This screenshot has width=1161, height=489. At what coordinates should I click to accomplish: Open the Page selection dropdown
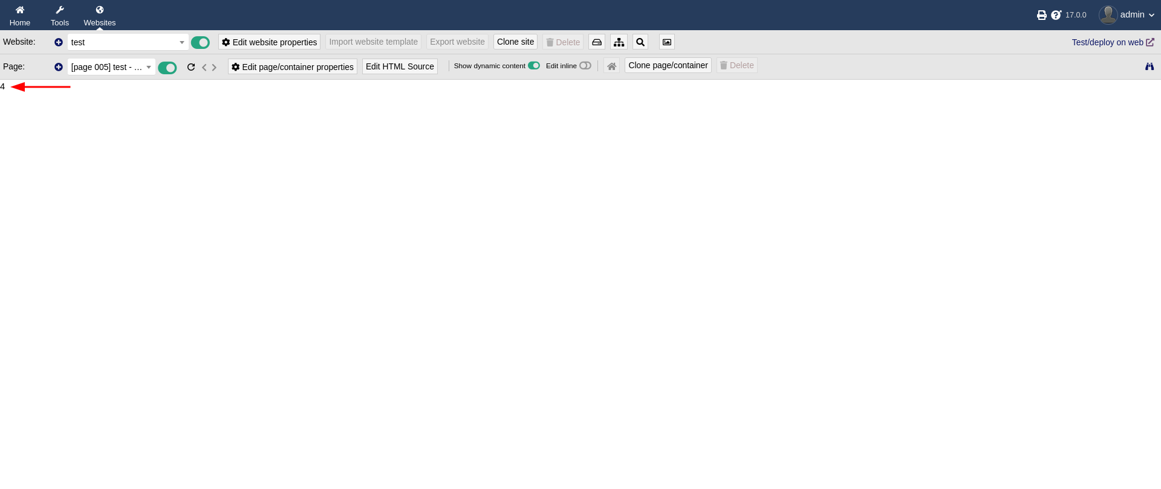[x=111, y=67]
